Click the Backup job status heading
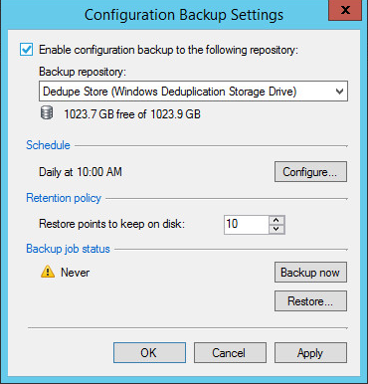This screenshot has width=368, height=384. click(x=68, y=249)
